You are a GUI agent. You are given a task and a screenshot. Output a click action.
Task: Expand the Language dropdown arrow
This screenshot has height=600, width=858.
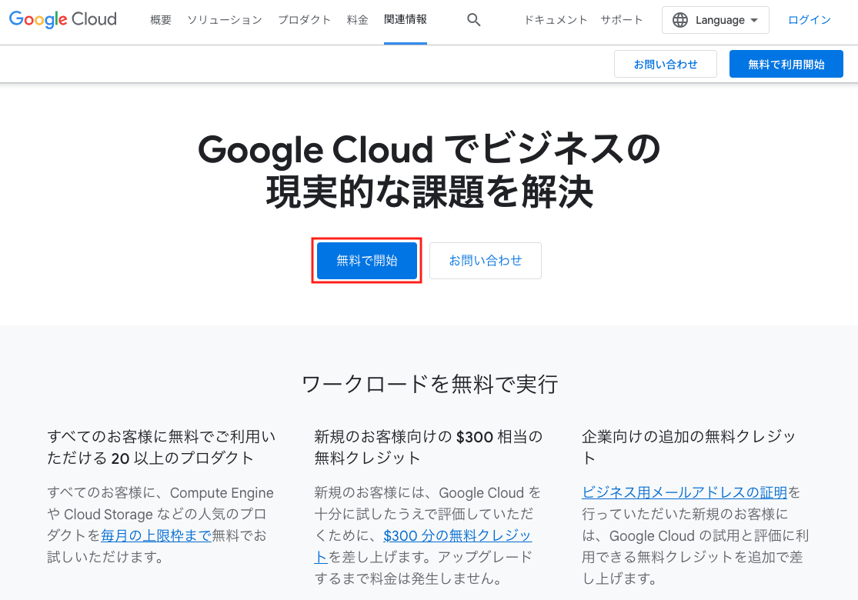(x=754, y=20)
